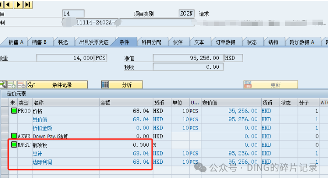
Task: Open the 出具发票凭证 tab
Action: pyautogui.click(x=94, y=42)
